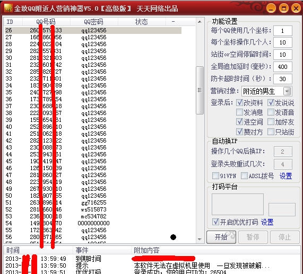Toggle the 发说说 checkbox
Screen dimensions: 303x274
pyautogui.click(x=271, y=103)
